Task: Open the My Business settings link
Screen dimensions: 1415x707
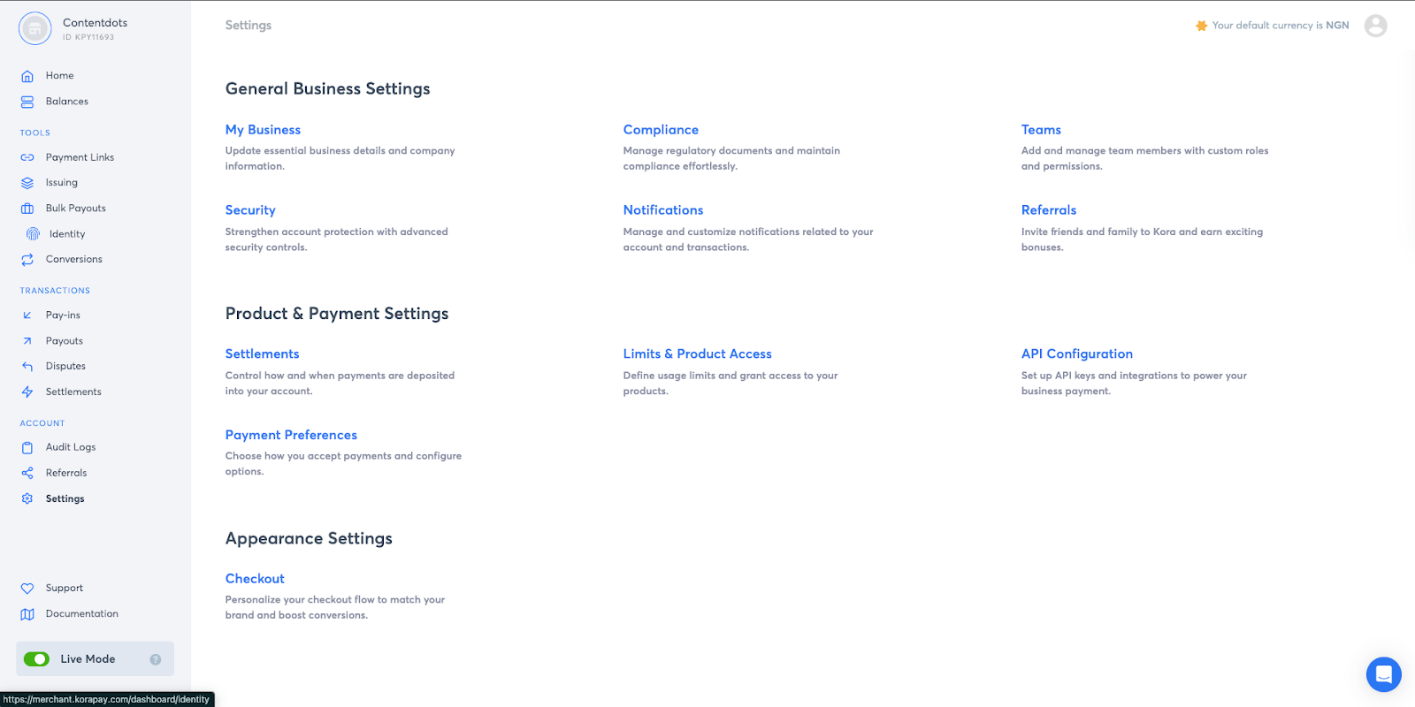Action: pos(263,130)
